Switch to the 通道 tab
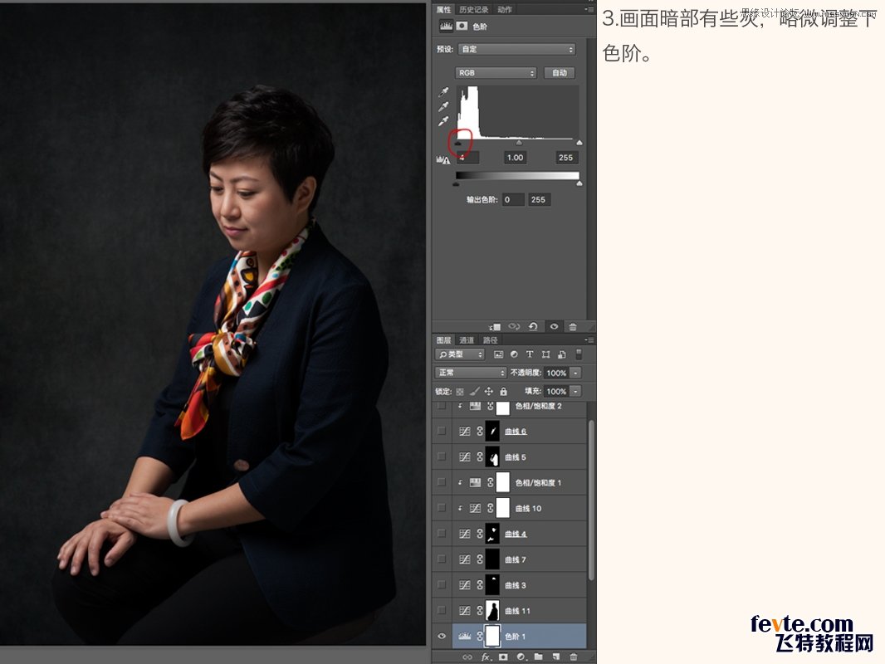 (x=467, y=340)
